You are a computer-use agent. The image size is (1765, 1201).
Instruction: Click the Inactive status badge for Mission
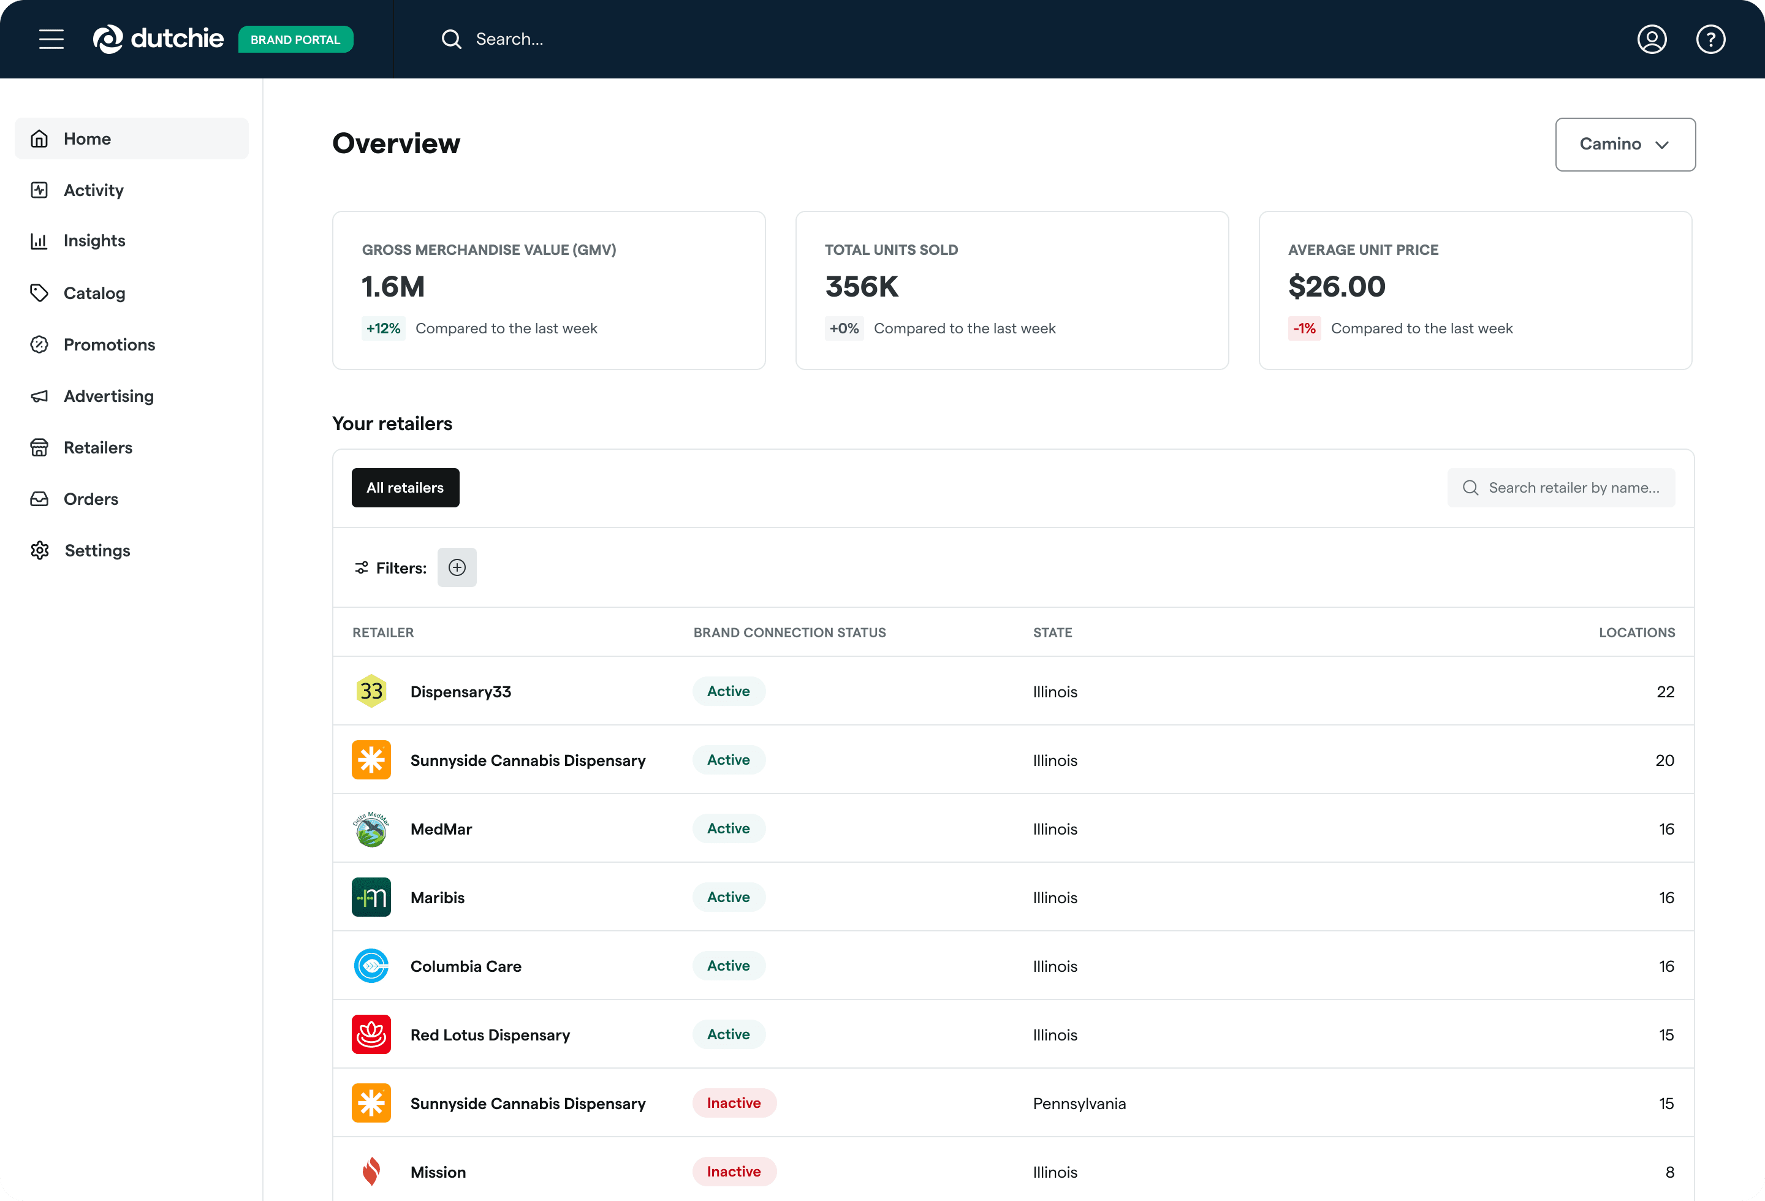(734, 1172)
